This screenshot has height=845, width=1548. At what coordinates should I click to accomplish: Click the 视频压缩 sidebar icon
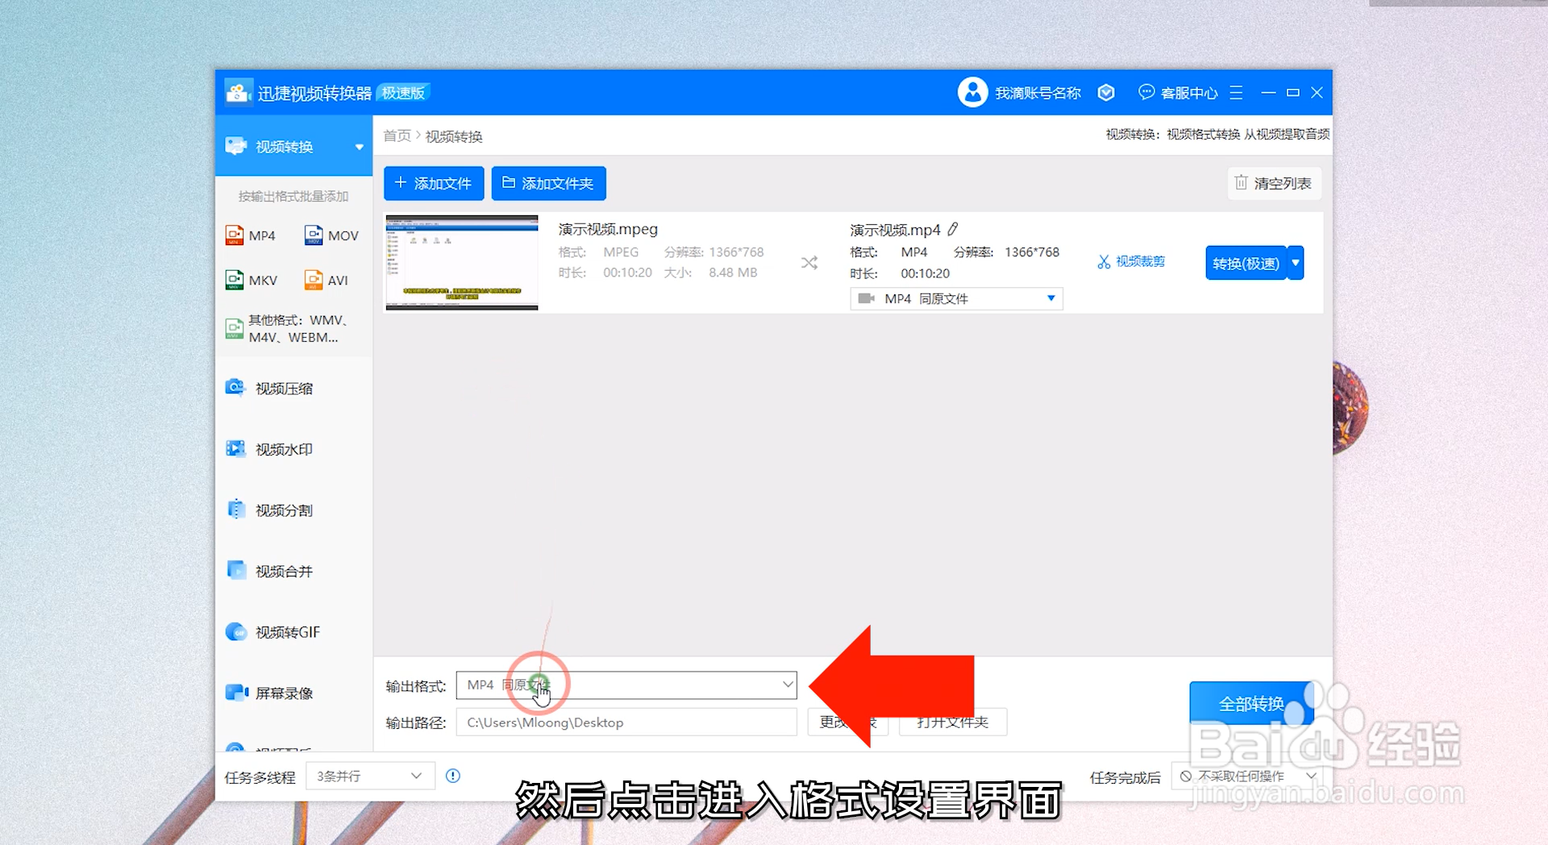[235, 388]
